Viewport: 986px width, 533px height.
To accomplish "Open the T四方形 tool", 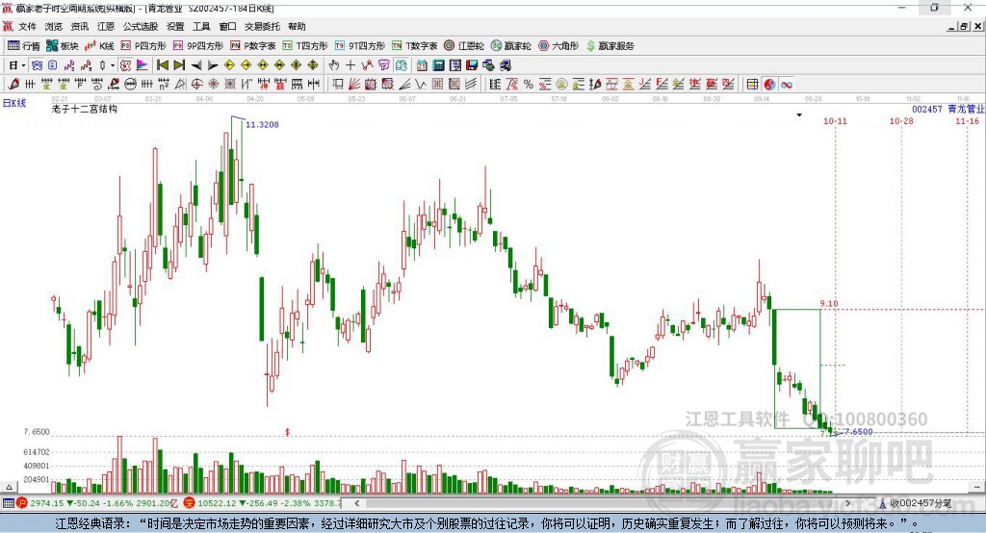I will (305, 46).
